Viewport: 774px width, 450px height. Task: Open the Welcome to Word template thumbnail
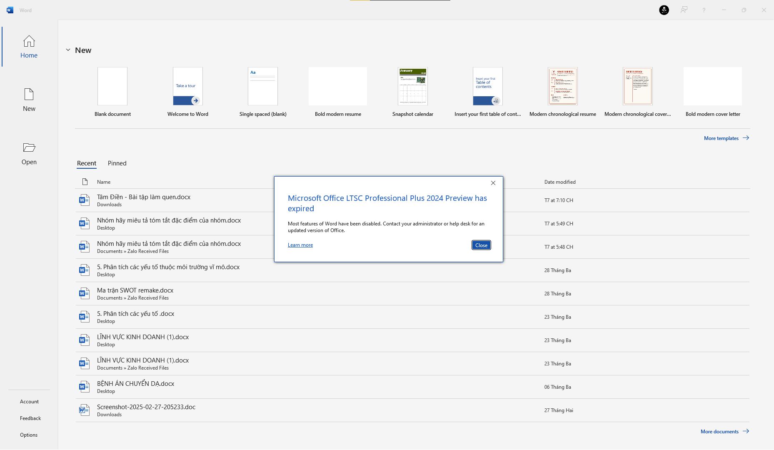pyautogui.click(x=187, y=86)
